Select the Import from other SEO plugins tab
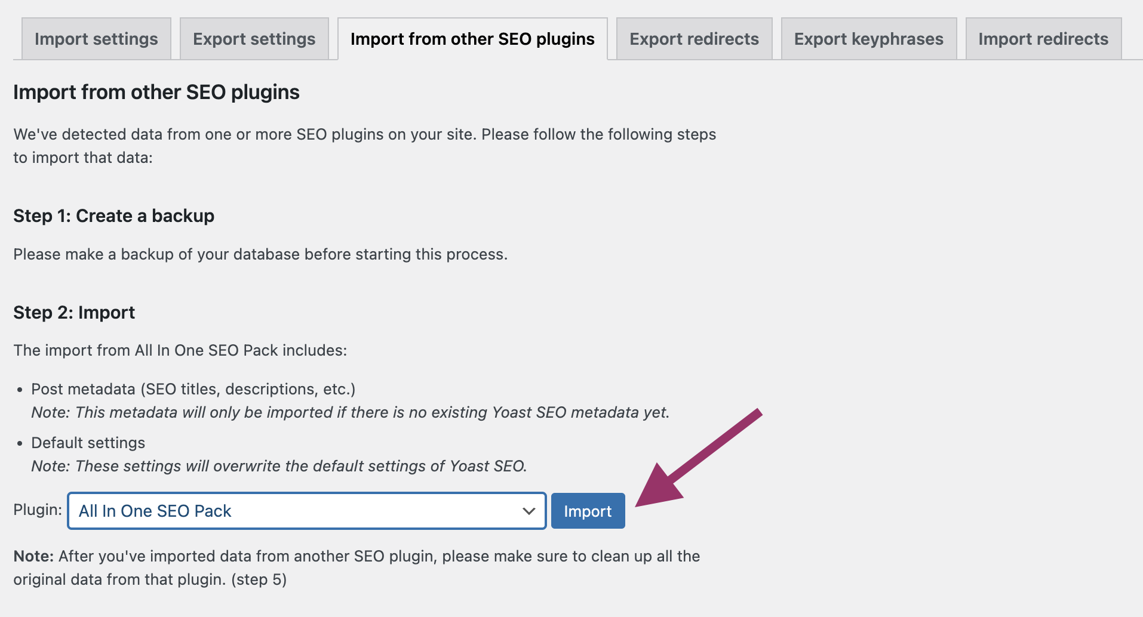This screenshot has height=617, width=1143. (x=472, y=39)
